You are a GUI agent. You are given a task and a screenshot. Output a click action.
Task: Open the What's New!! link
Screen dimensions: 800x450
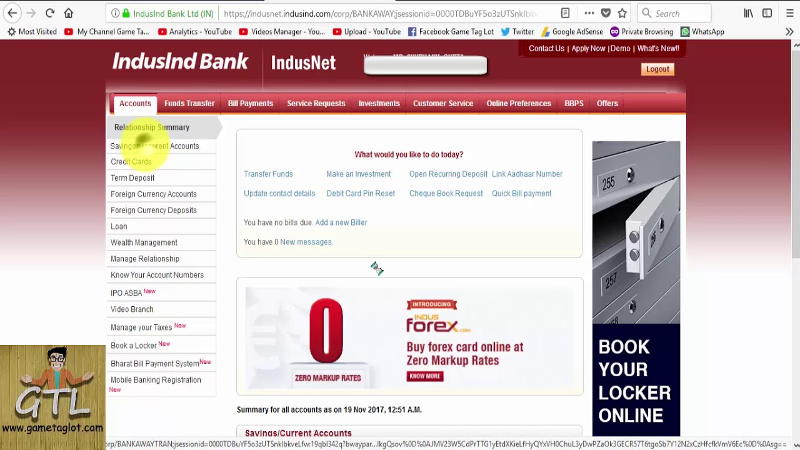click(658, 48)
